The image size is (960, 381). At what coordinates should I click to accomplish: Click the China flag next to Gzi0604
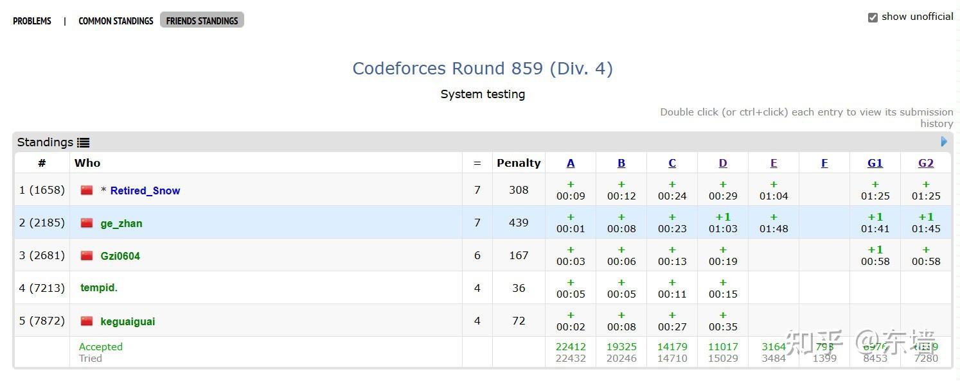88,255
